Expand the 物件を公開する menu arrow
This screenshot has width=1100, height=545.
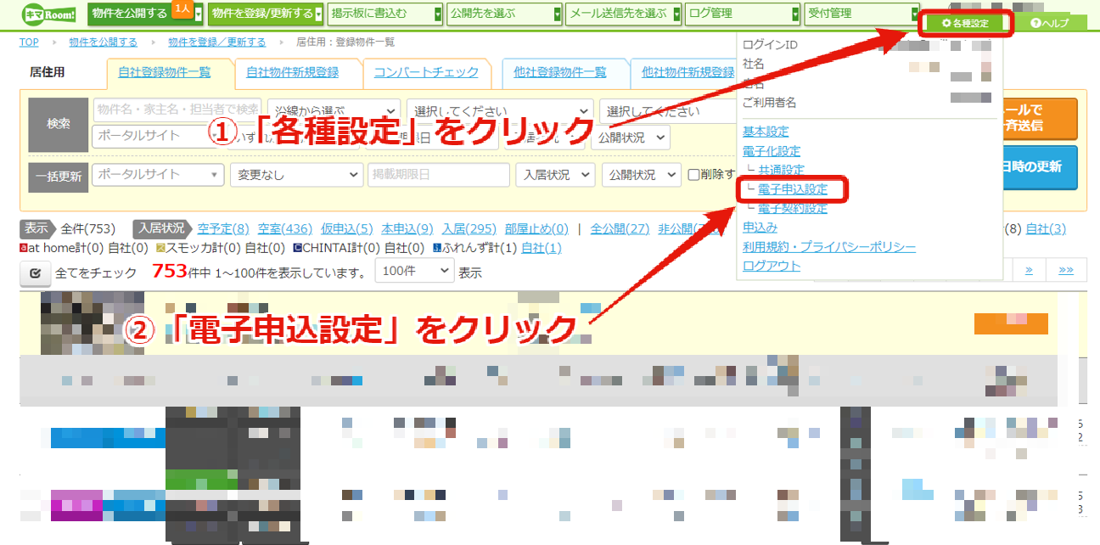pos(198,14)
